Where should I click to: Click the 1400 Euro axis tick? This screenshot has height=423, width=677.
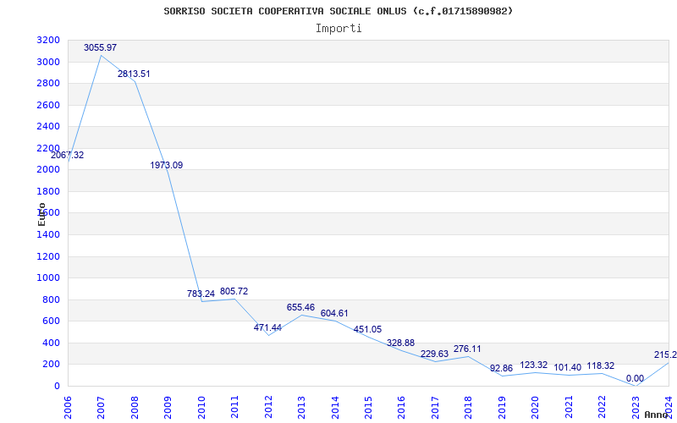(x=48, y=235)
